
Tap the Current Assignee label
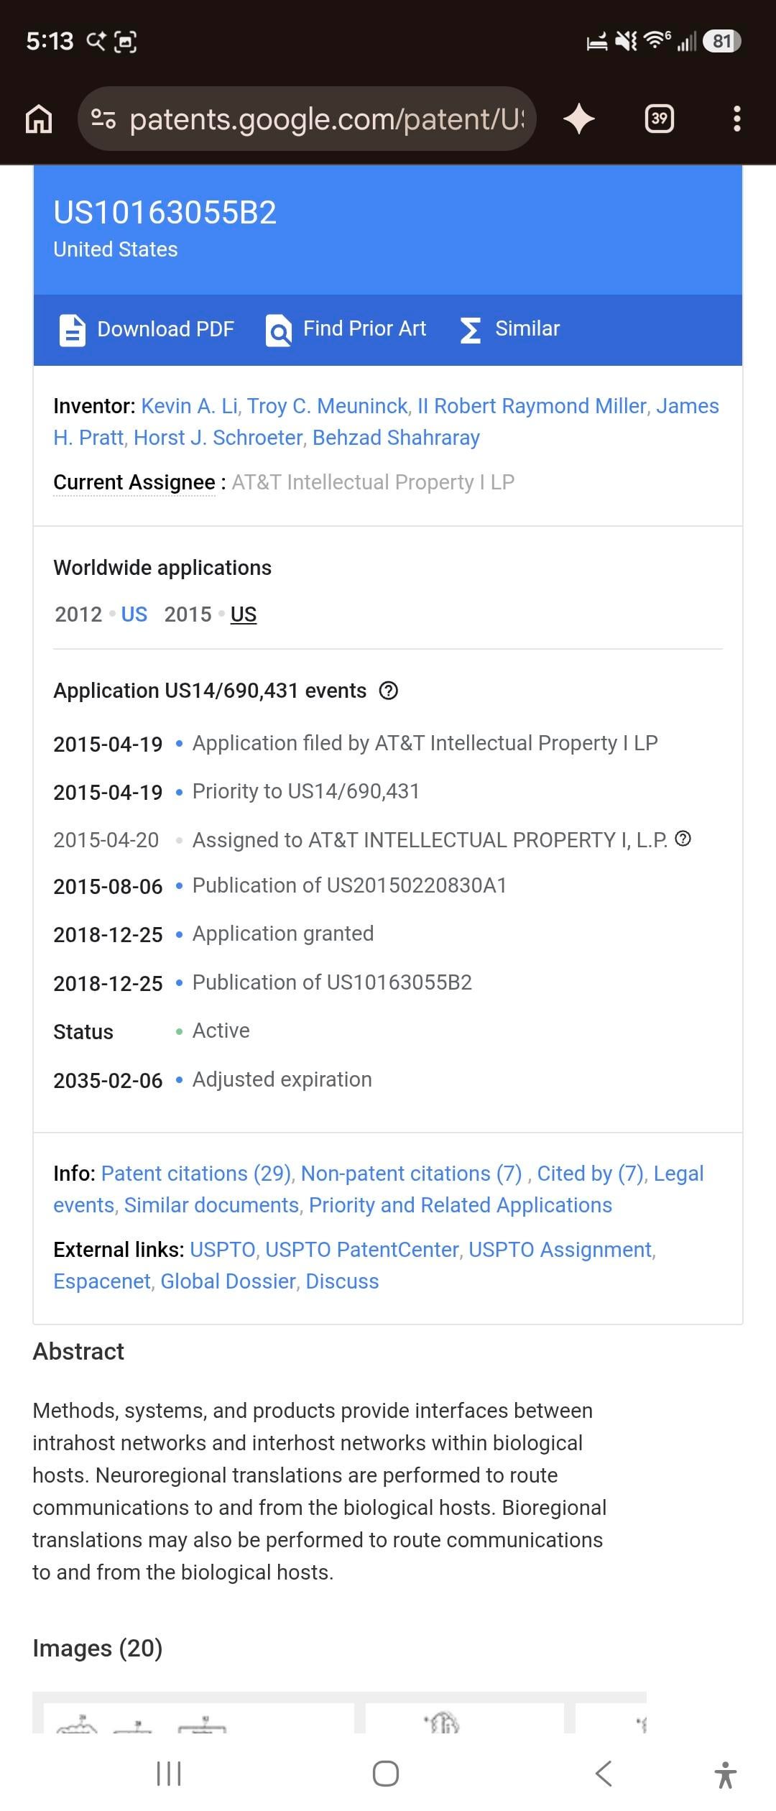pyautogui.click(x=134, y=482)
